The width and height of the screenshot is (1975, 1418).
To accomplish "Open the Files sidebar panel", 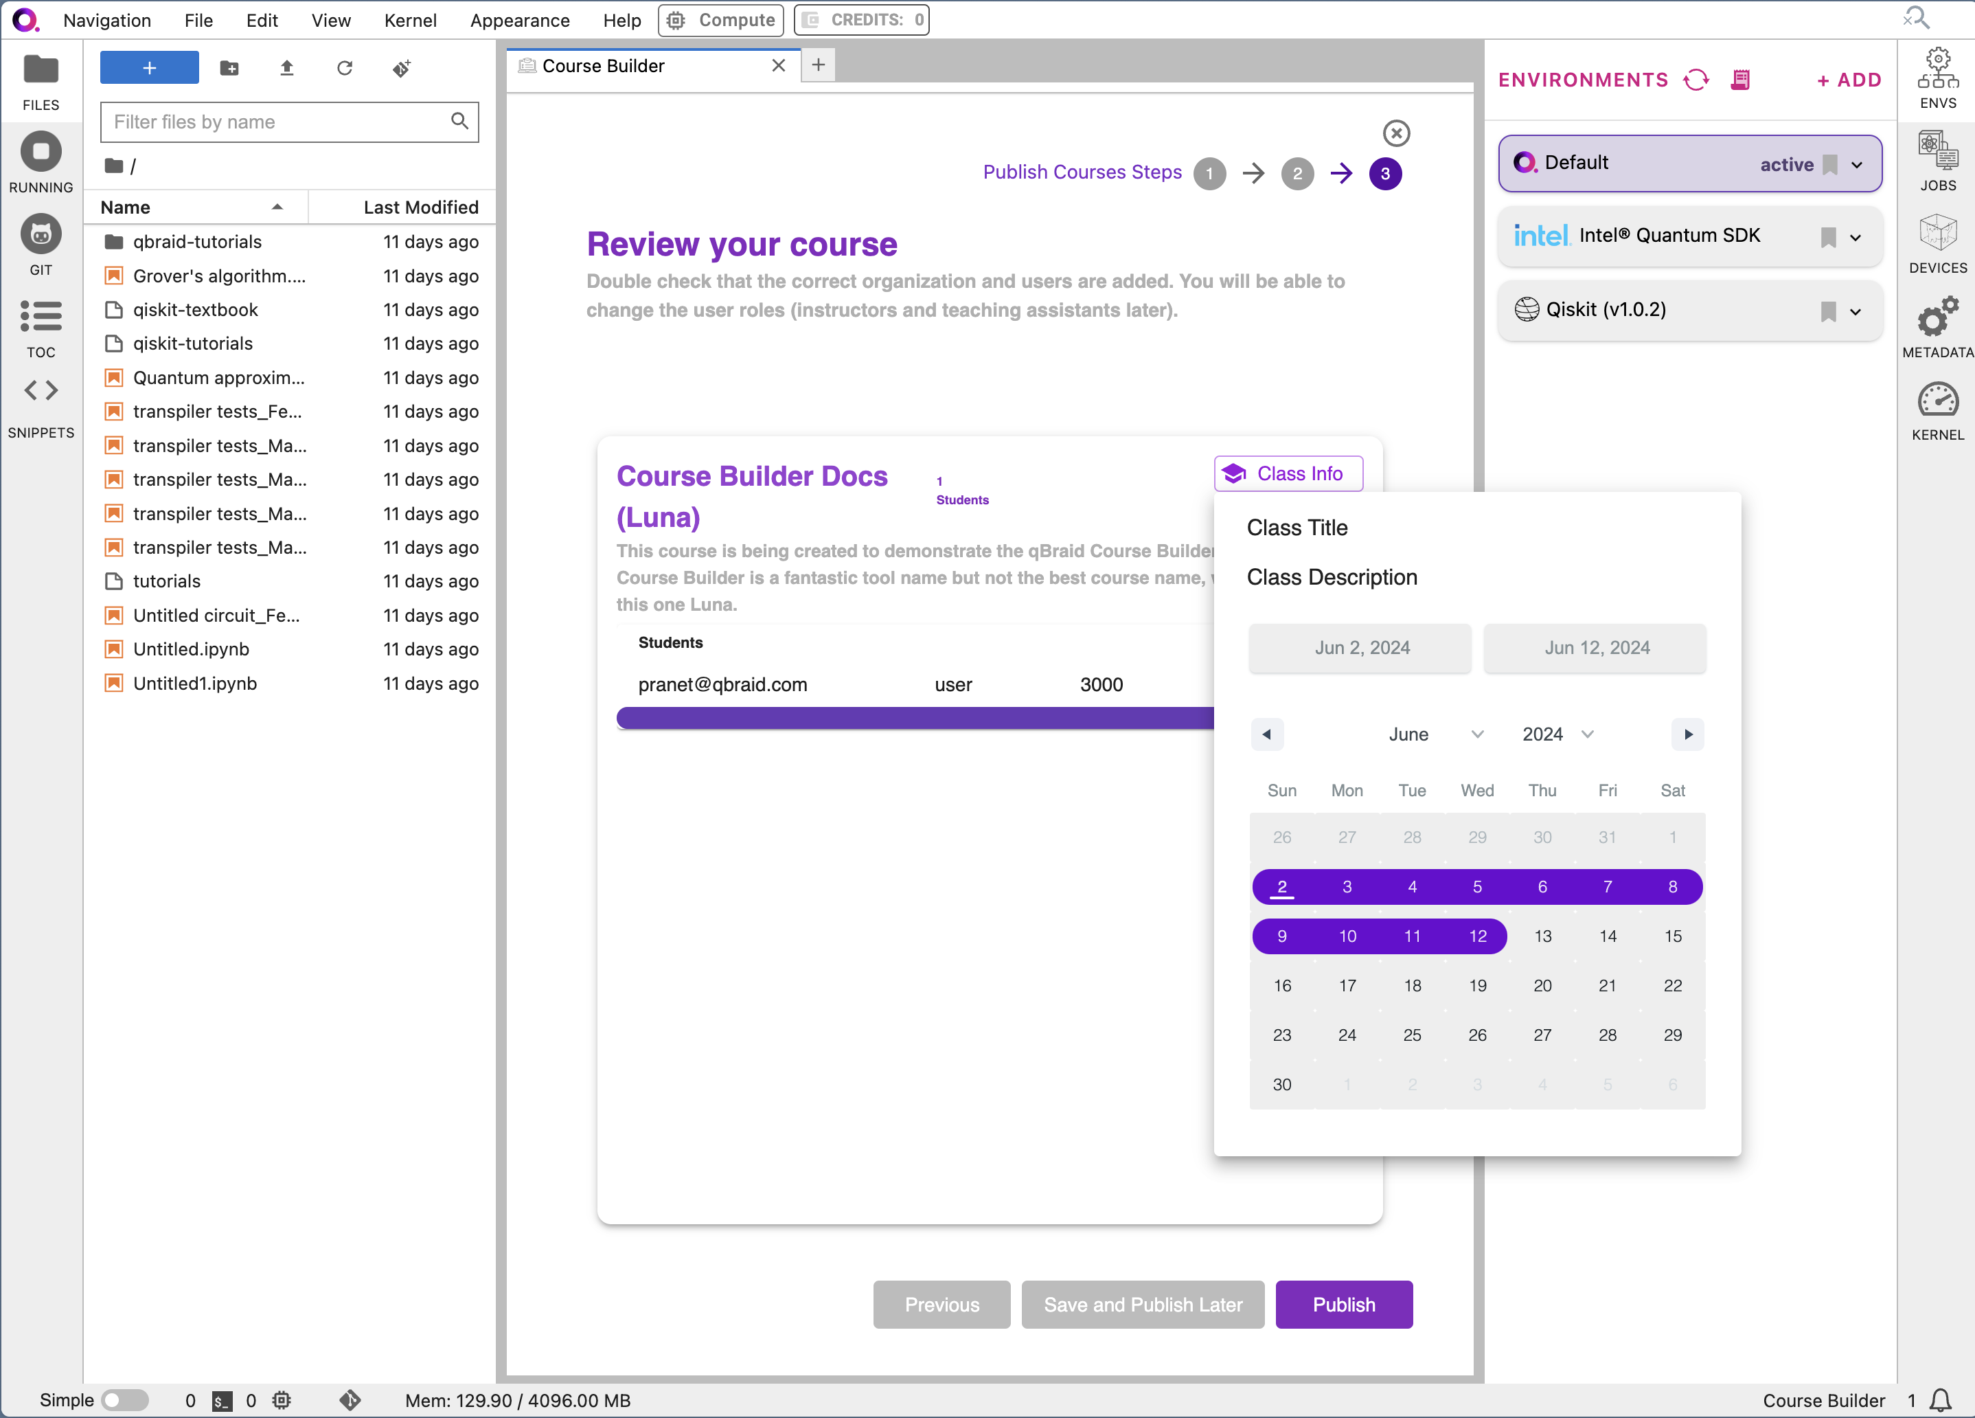I will point(41,82).
